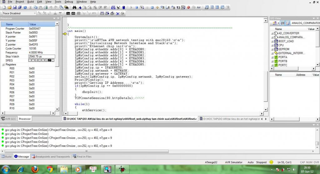
Task: Switch to the AVR GCC tab
Action: point(8,119)
